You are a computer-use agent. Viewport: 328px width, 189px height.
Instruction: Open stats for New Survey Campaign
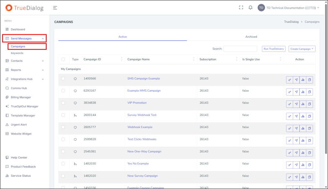coord(303,177)
